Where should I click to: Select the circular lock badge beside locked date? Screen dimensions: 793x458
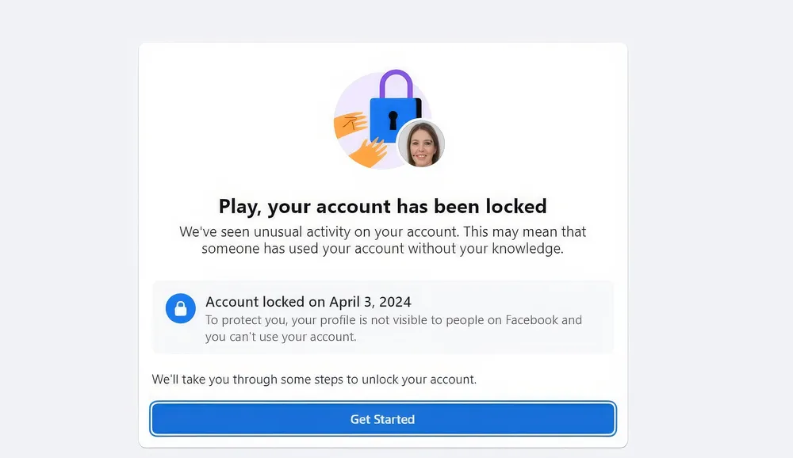coord(181,309)
